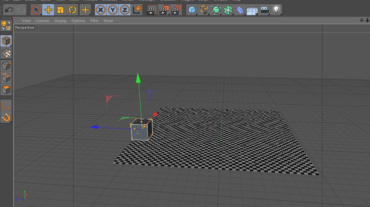Render to Picture Viewer
370x207 pixels.
[x=164, y=10]
